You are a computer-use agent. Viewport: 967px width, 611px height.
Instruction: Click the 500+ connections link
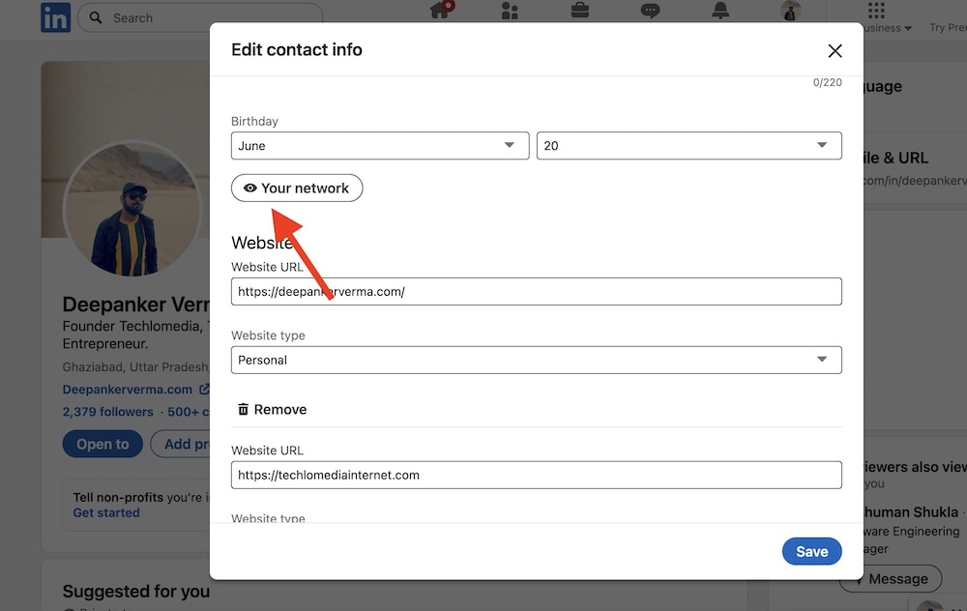pyautogui.click(x=188, y=412)
